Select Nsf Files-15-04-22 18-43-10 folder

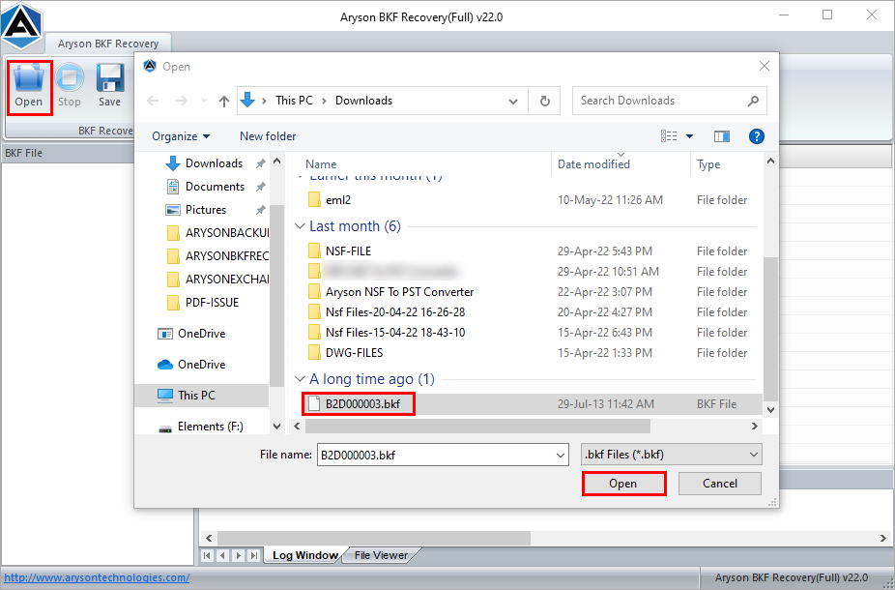395,333
